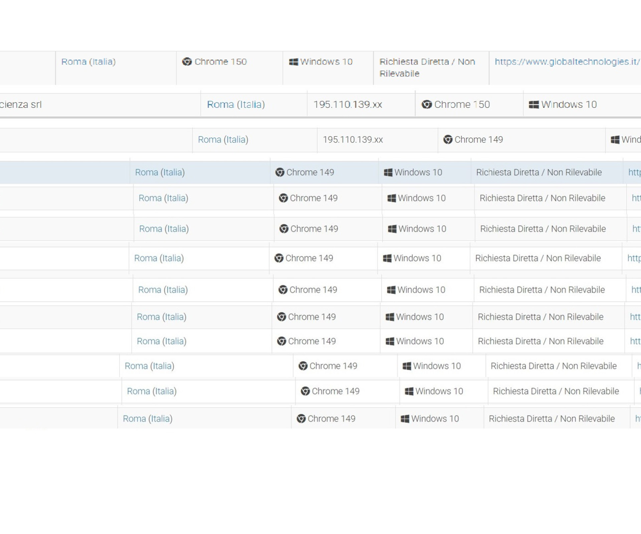Screen dimensions: 641x534
Task: Select 'Windows 10' in the blue highlighted row
Action: coord(418,172)
